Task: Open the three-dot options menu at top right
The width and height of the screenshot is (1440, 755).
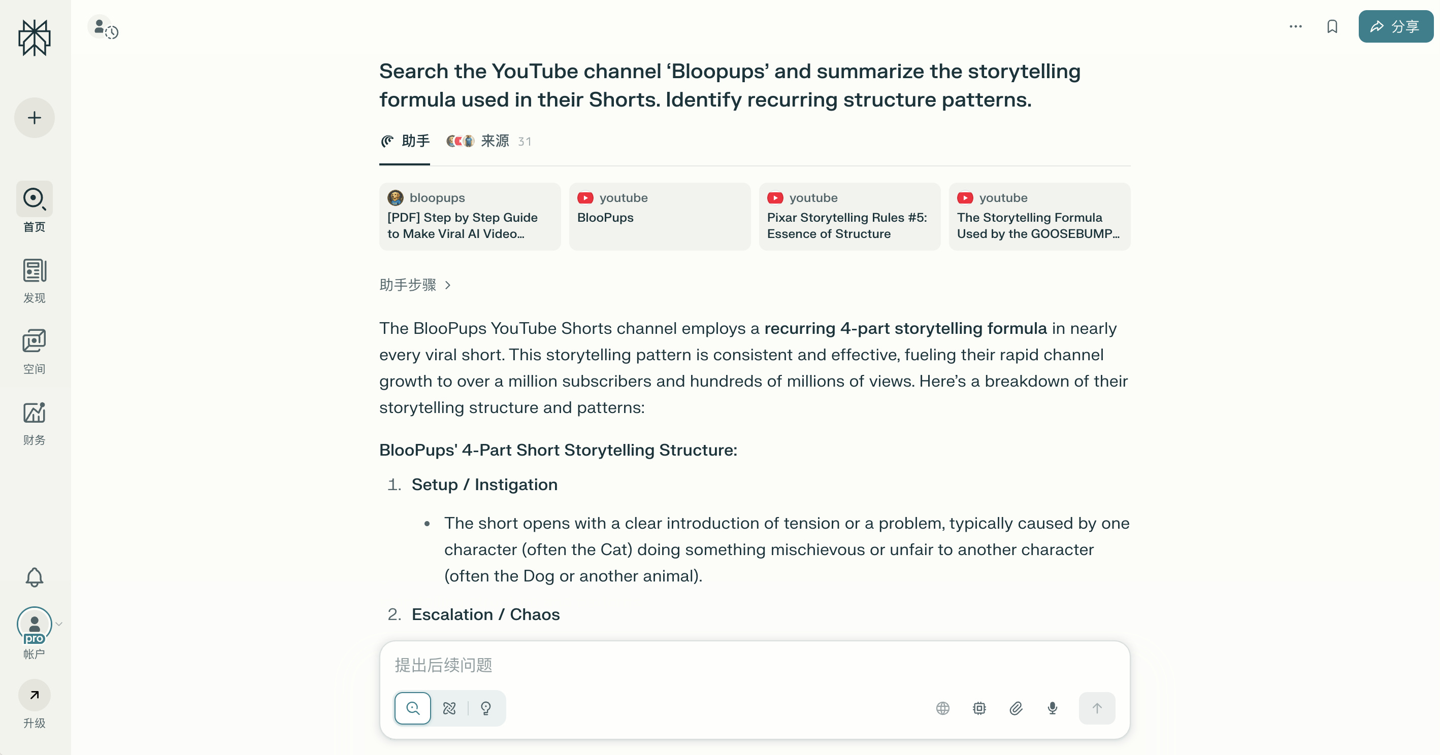Action: [x=1295, y=26]
